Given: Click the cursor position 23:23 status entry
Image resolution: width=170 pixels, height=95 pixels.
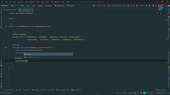Looking at the screenshot, I should pyautogui.click(x=118, y=93).
